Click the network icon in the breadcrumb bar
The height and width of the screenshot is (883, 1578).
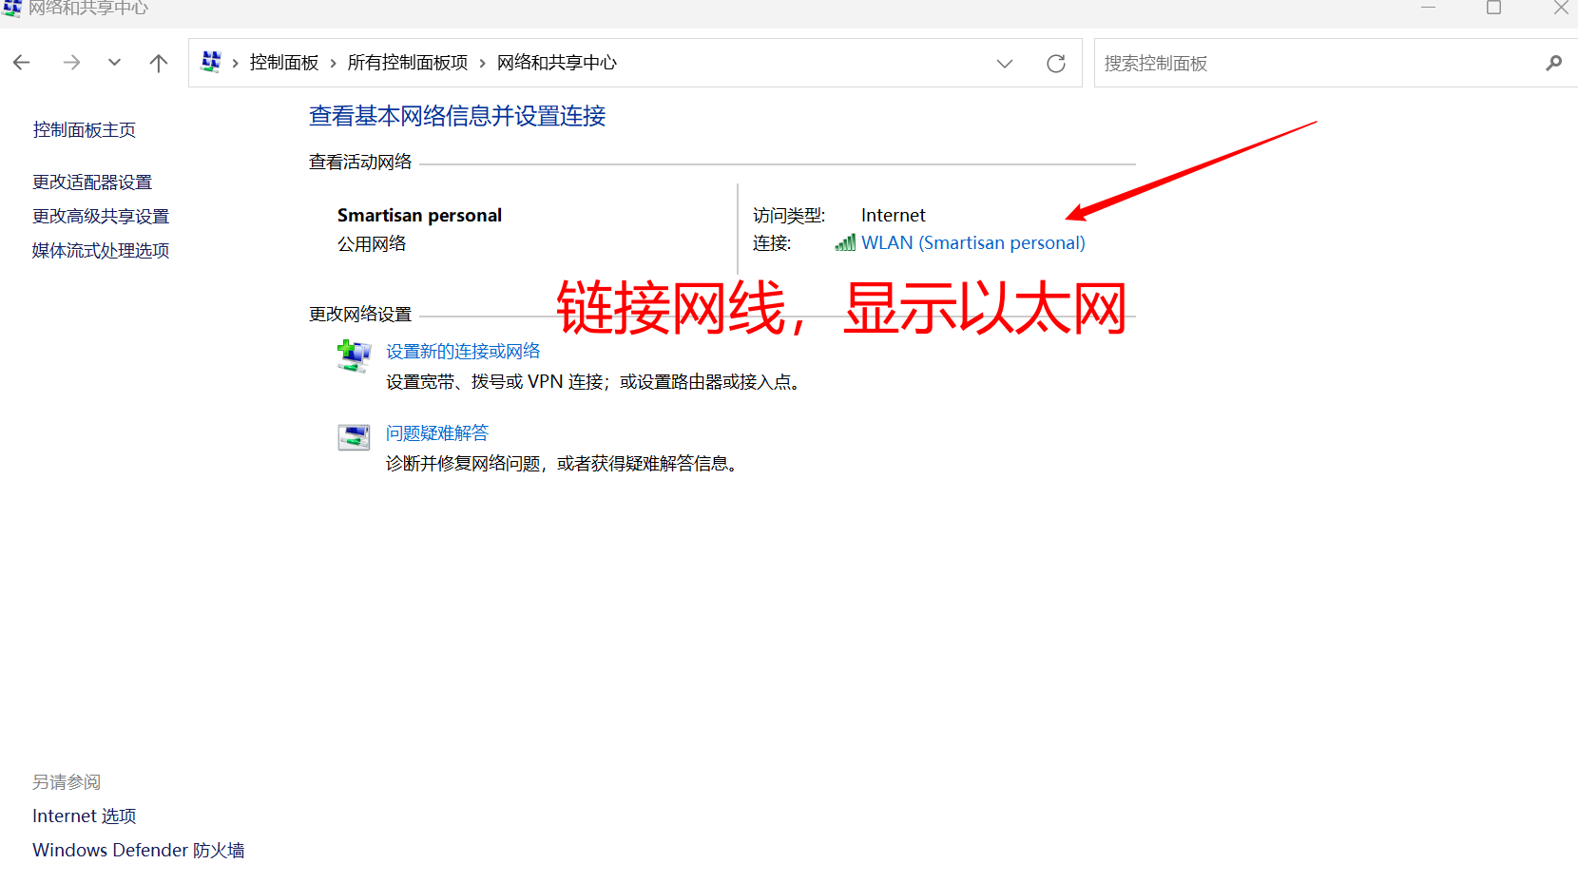point(211,61)
